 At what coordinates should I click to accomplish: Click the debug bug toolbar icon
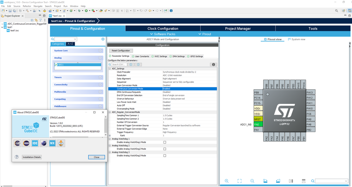79,11
